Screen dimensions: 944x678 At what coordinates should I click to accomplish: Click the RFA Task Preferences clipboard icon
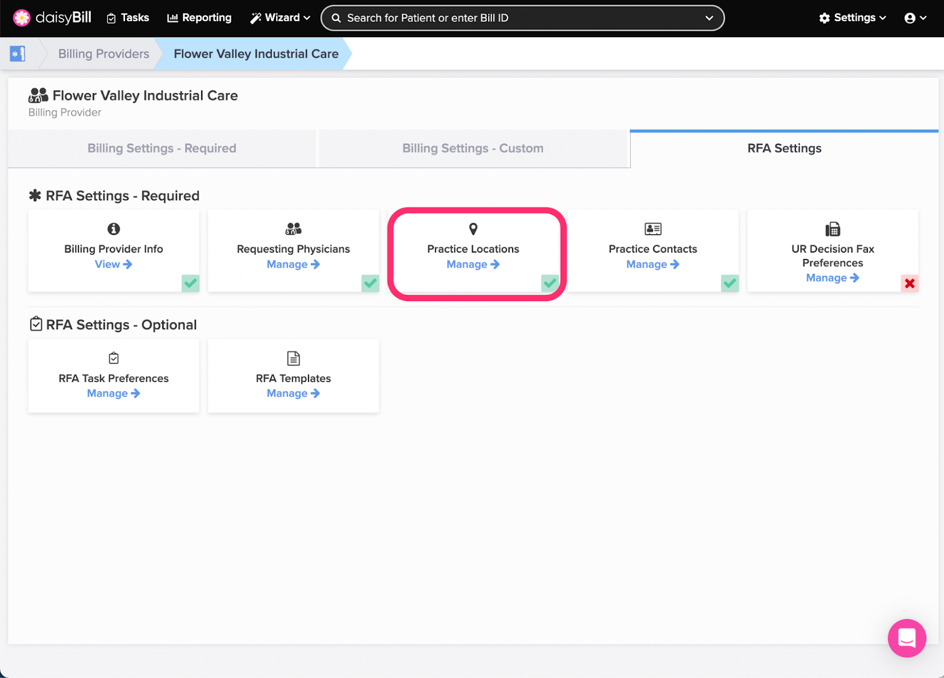tap(114, 358)
